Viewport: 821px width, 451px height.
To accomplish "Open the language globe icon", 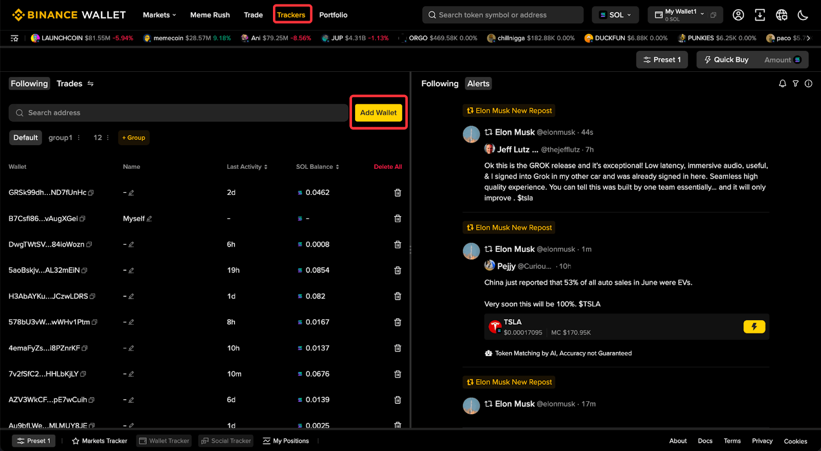I will (x=781, y=15).
